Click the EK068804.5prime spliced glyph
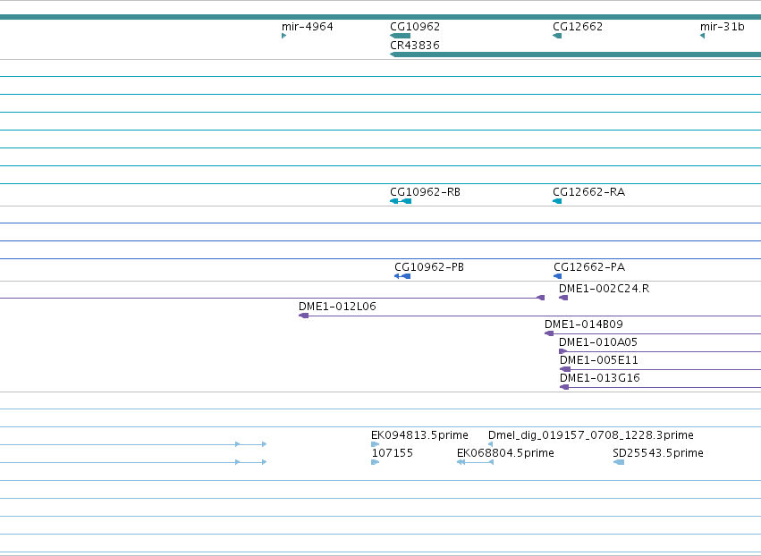The image size is (761, 556). [476, 462]
